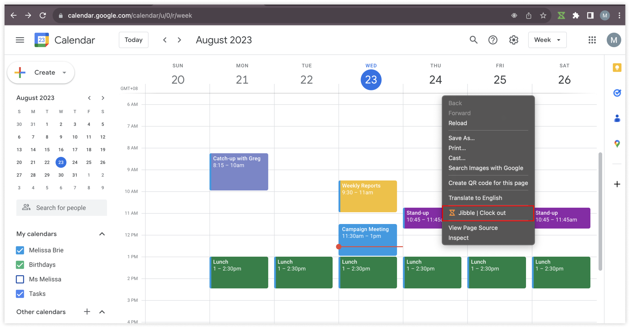
Task: Open the settings gear menu
Action: 514,40
